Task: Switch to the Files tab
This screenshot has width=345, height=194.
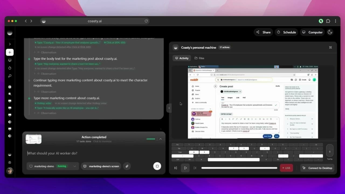Action: tap(199, 58)
